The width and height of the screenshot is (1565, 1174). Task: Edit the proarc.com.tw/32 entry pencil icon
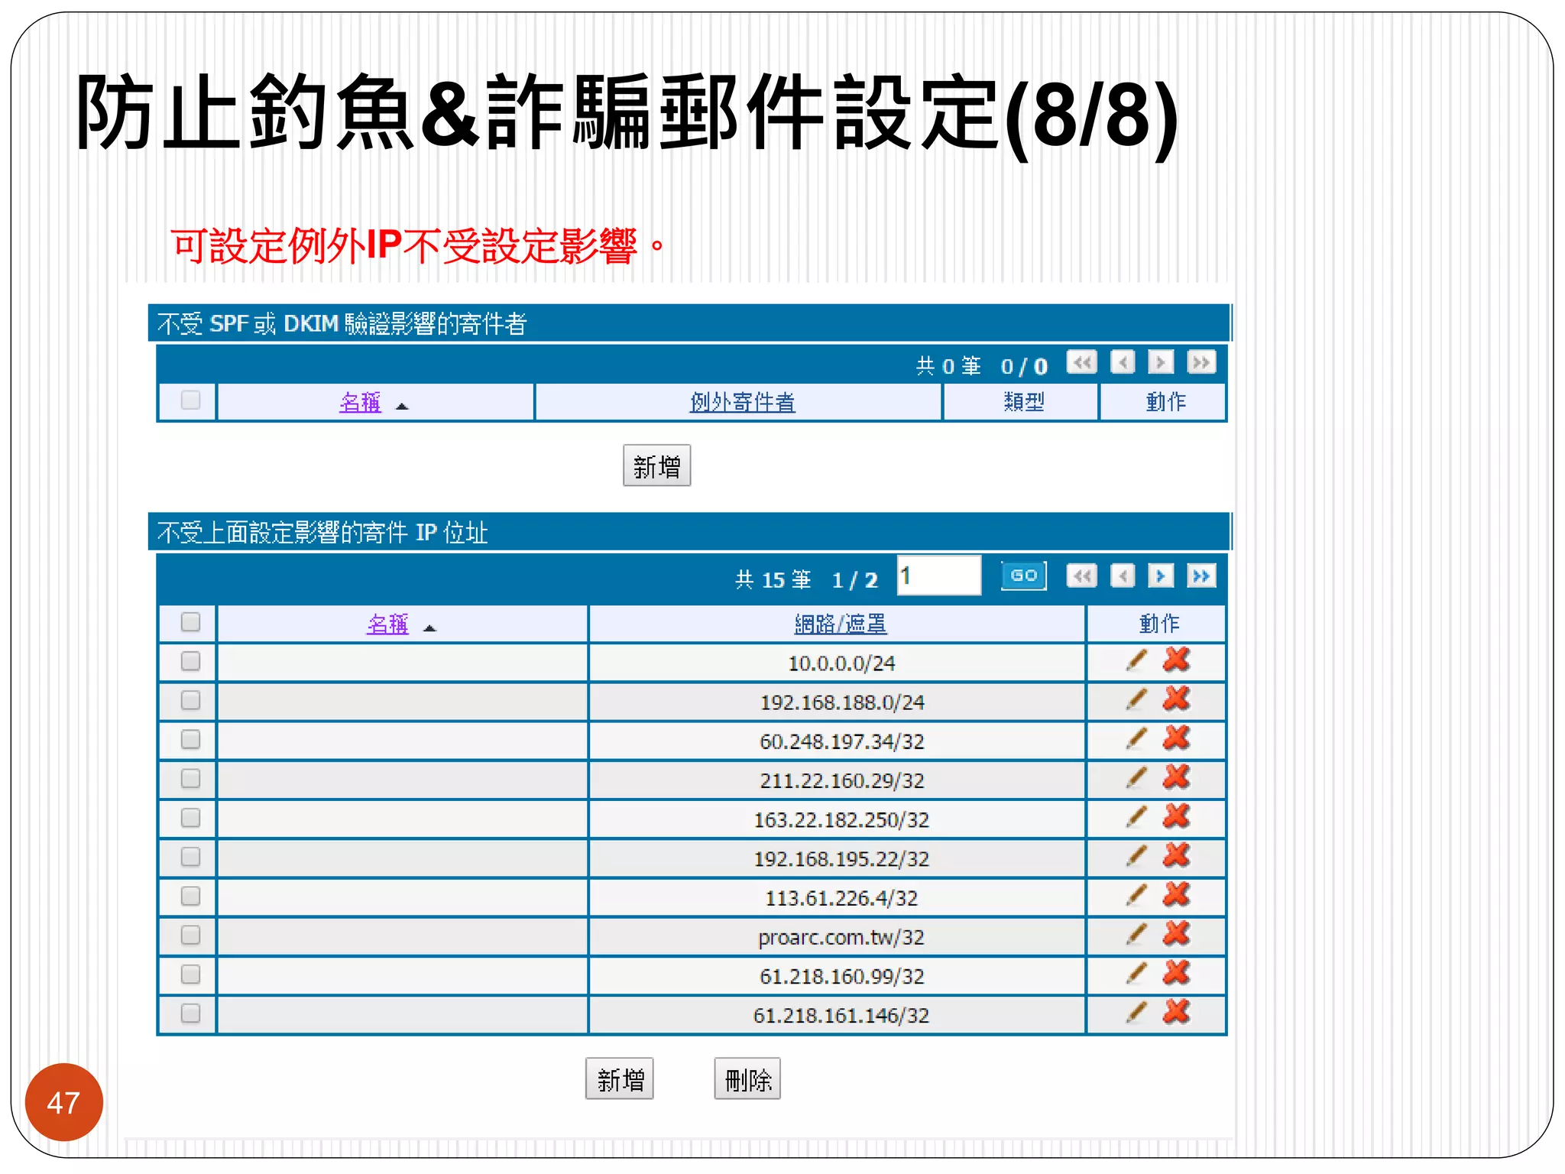click(x=1136, y=935)
